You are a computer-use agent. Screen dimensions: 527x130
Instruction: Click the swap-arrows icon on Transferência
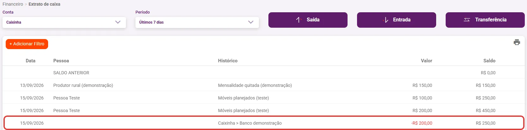click(467, 20)
